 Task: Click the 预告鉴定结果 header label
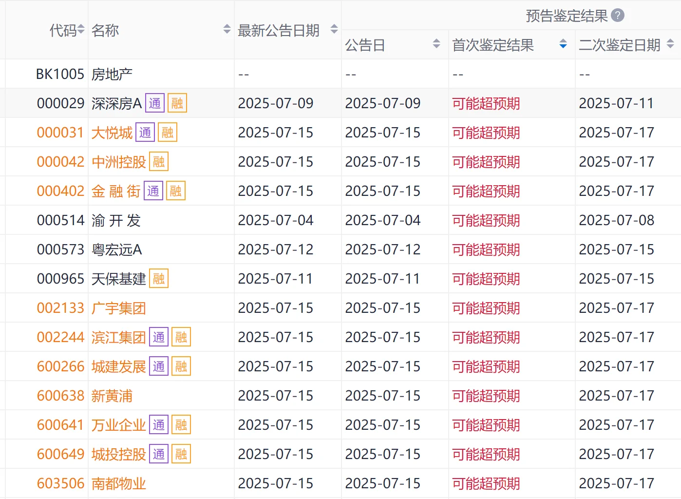[x=567, y=16]
